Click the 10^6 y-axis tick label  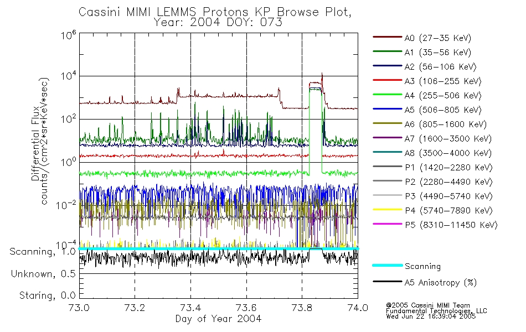69,35
